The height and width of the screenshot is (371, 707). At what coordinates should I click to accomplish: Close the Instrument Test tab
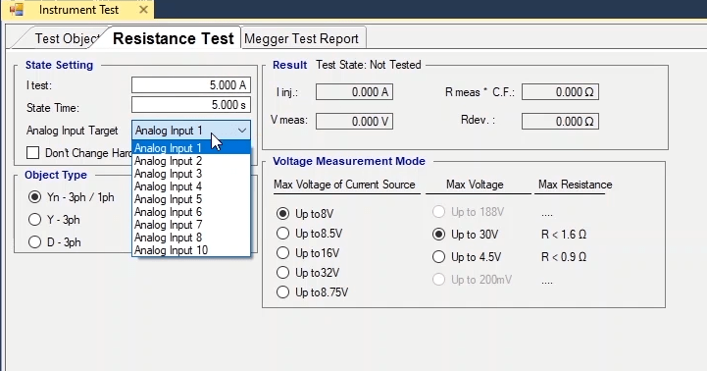(x=143, y=10)
